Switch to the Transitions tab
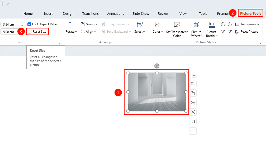 pos(91,13)
